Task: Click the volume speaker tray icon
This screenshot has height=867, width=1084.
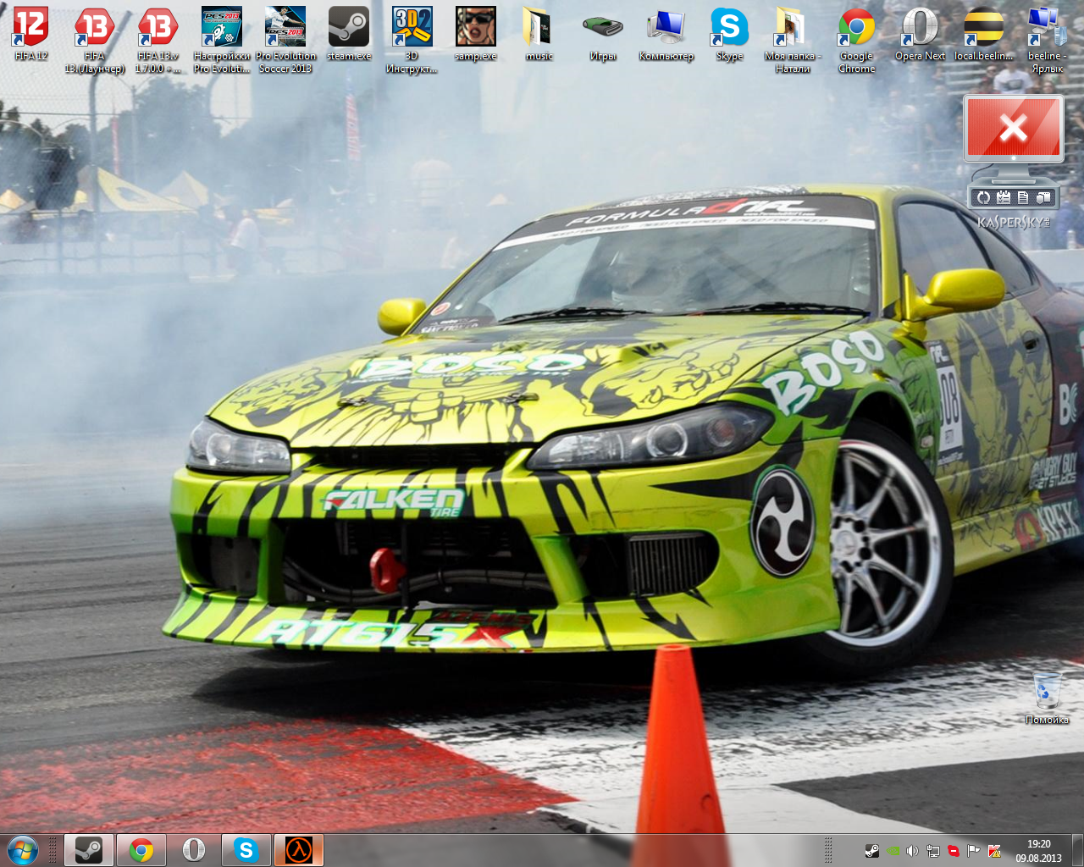Action: click(912, 851)
